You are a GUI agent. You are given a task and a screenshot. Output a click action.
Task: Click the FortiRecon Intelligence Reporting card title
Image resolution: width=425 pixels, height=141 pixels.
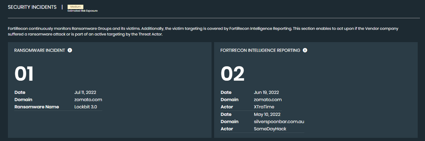point(260,50)
